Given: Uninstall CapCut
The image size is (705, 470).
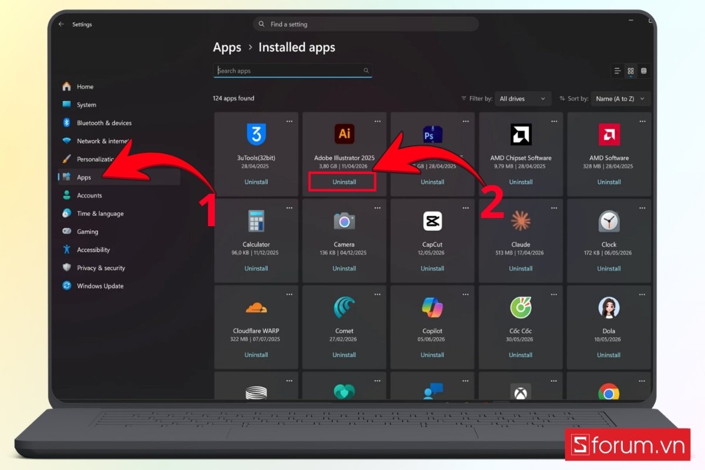Looking at the screenshot, I should (432, 268).
